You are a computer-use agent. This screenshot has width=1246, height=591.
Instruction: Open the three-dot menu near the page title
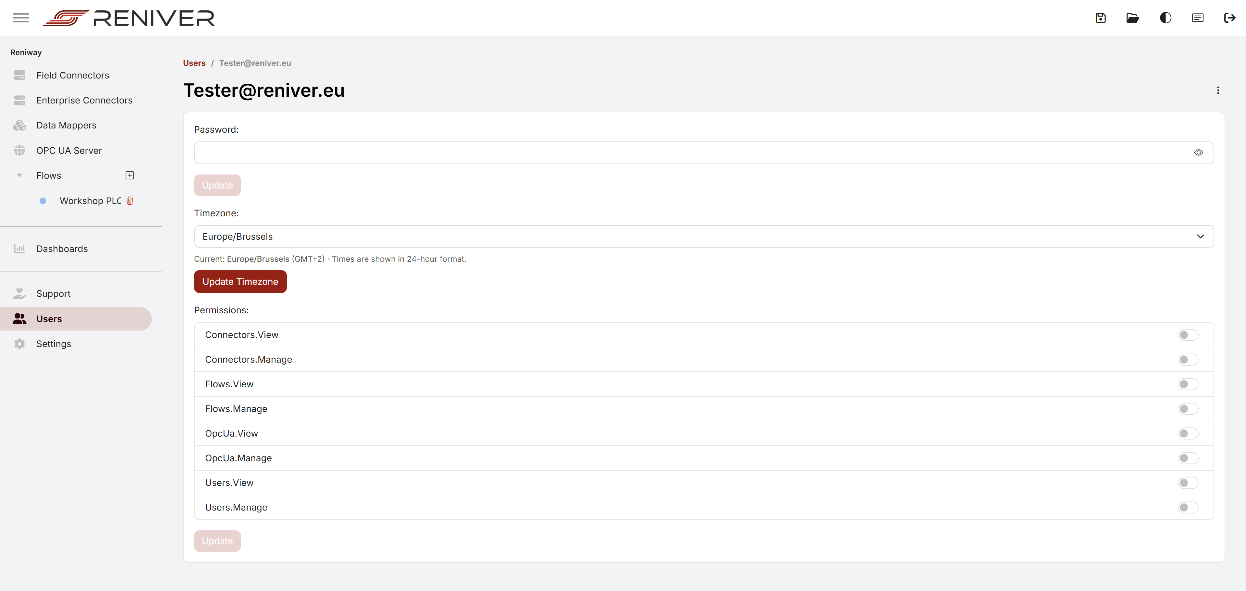tap(1218, 90)
